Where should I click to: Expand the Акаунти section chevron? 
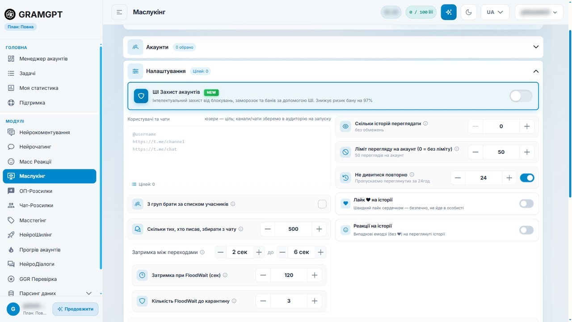coord(536,47)
